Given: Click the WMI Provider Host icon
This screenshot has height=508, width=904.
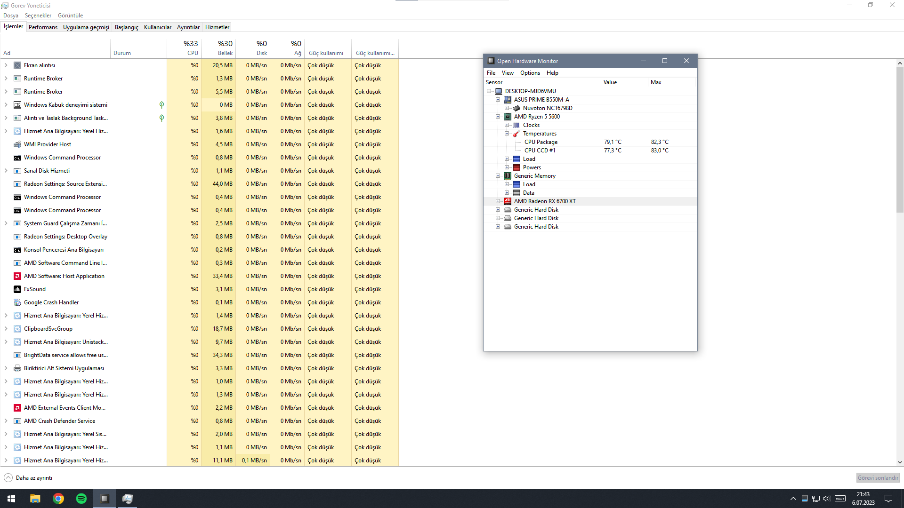Looking at the screenshot, I should coord(17,144).
